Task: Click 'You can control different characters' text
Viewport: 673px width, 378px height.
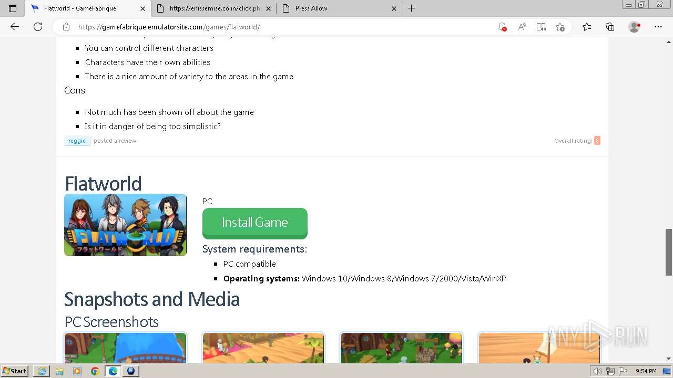Action: click(149, 48)
